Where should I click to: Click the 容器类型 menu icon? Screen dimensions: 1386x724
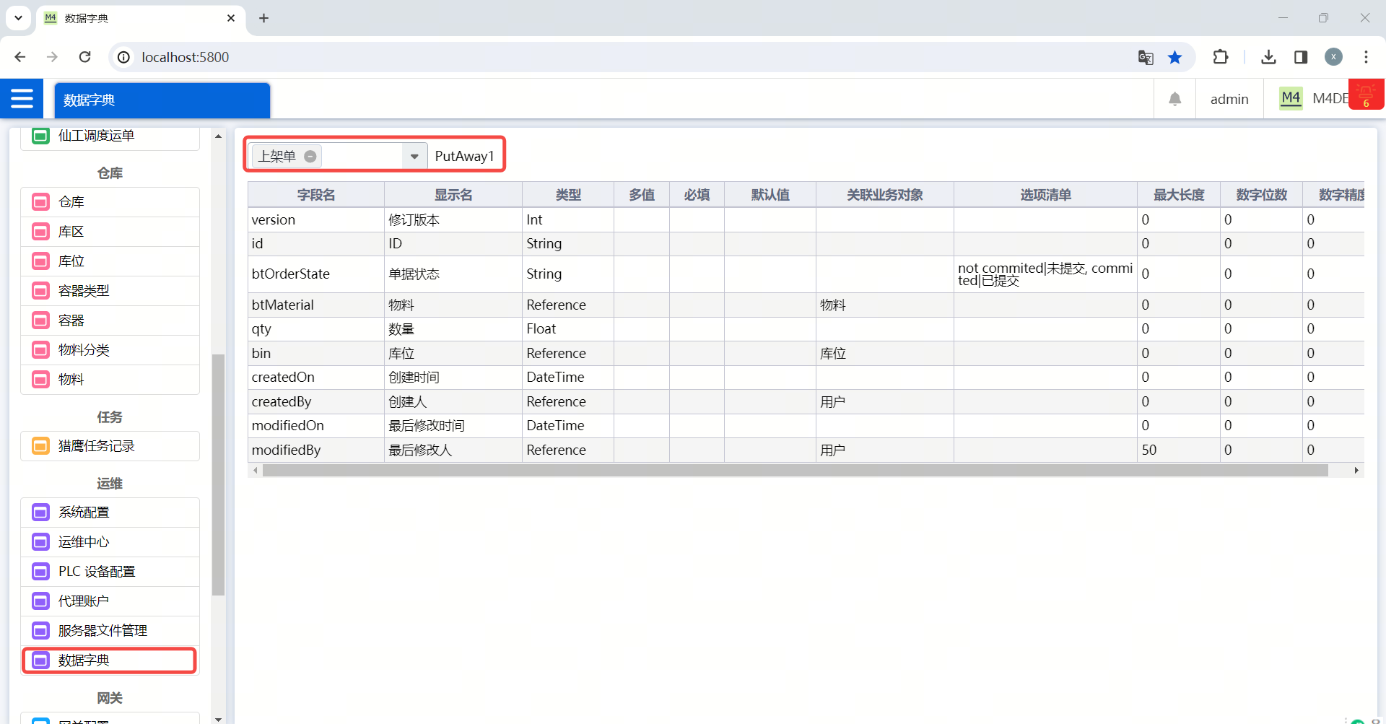41,291
